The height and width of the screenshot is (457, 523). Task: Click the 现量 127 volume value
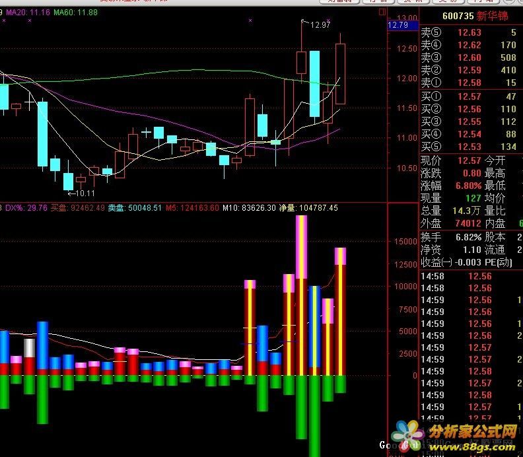tap(473, 199)
